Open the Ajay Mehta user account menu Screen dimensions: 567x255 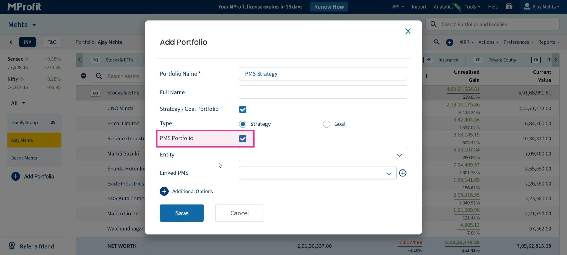pos(541,6)
